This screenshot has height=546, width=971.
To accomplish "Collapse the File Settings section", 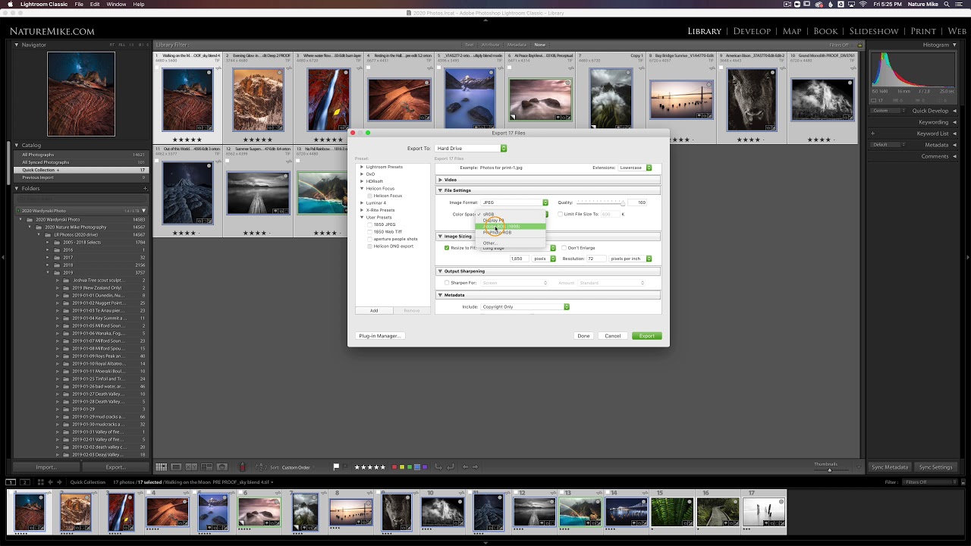I will click(440, 190).
